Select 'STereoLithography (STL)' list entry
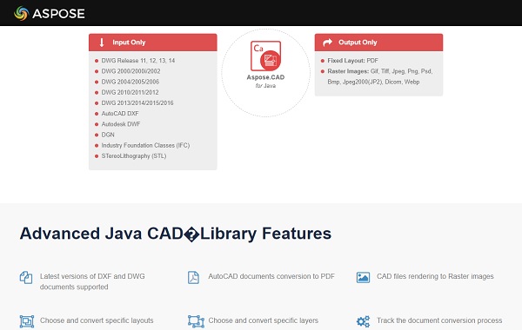This screenshot has width=522, height=330. coord(134,155)
